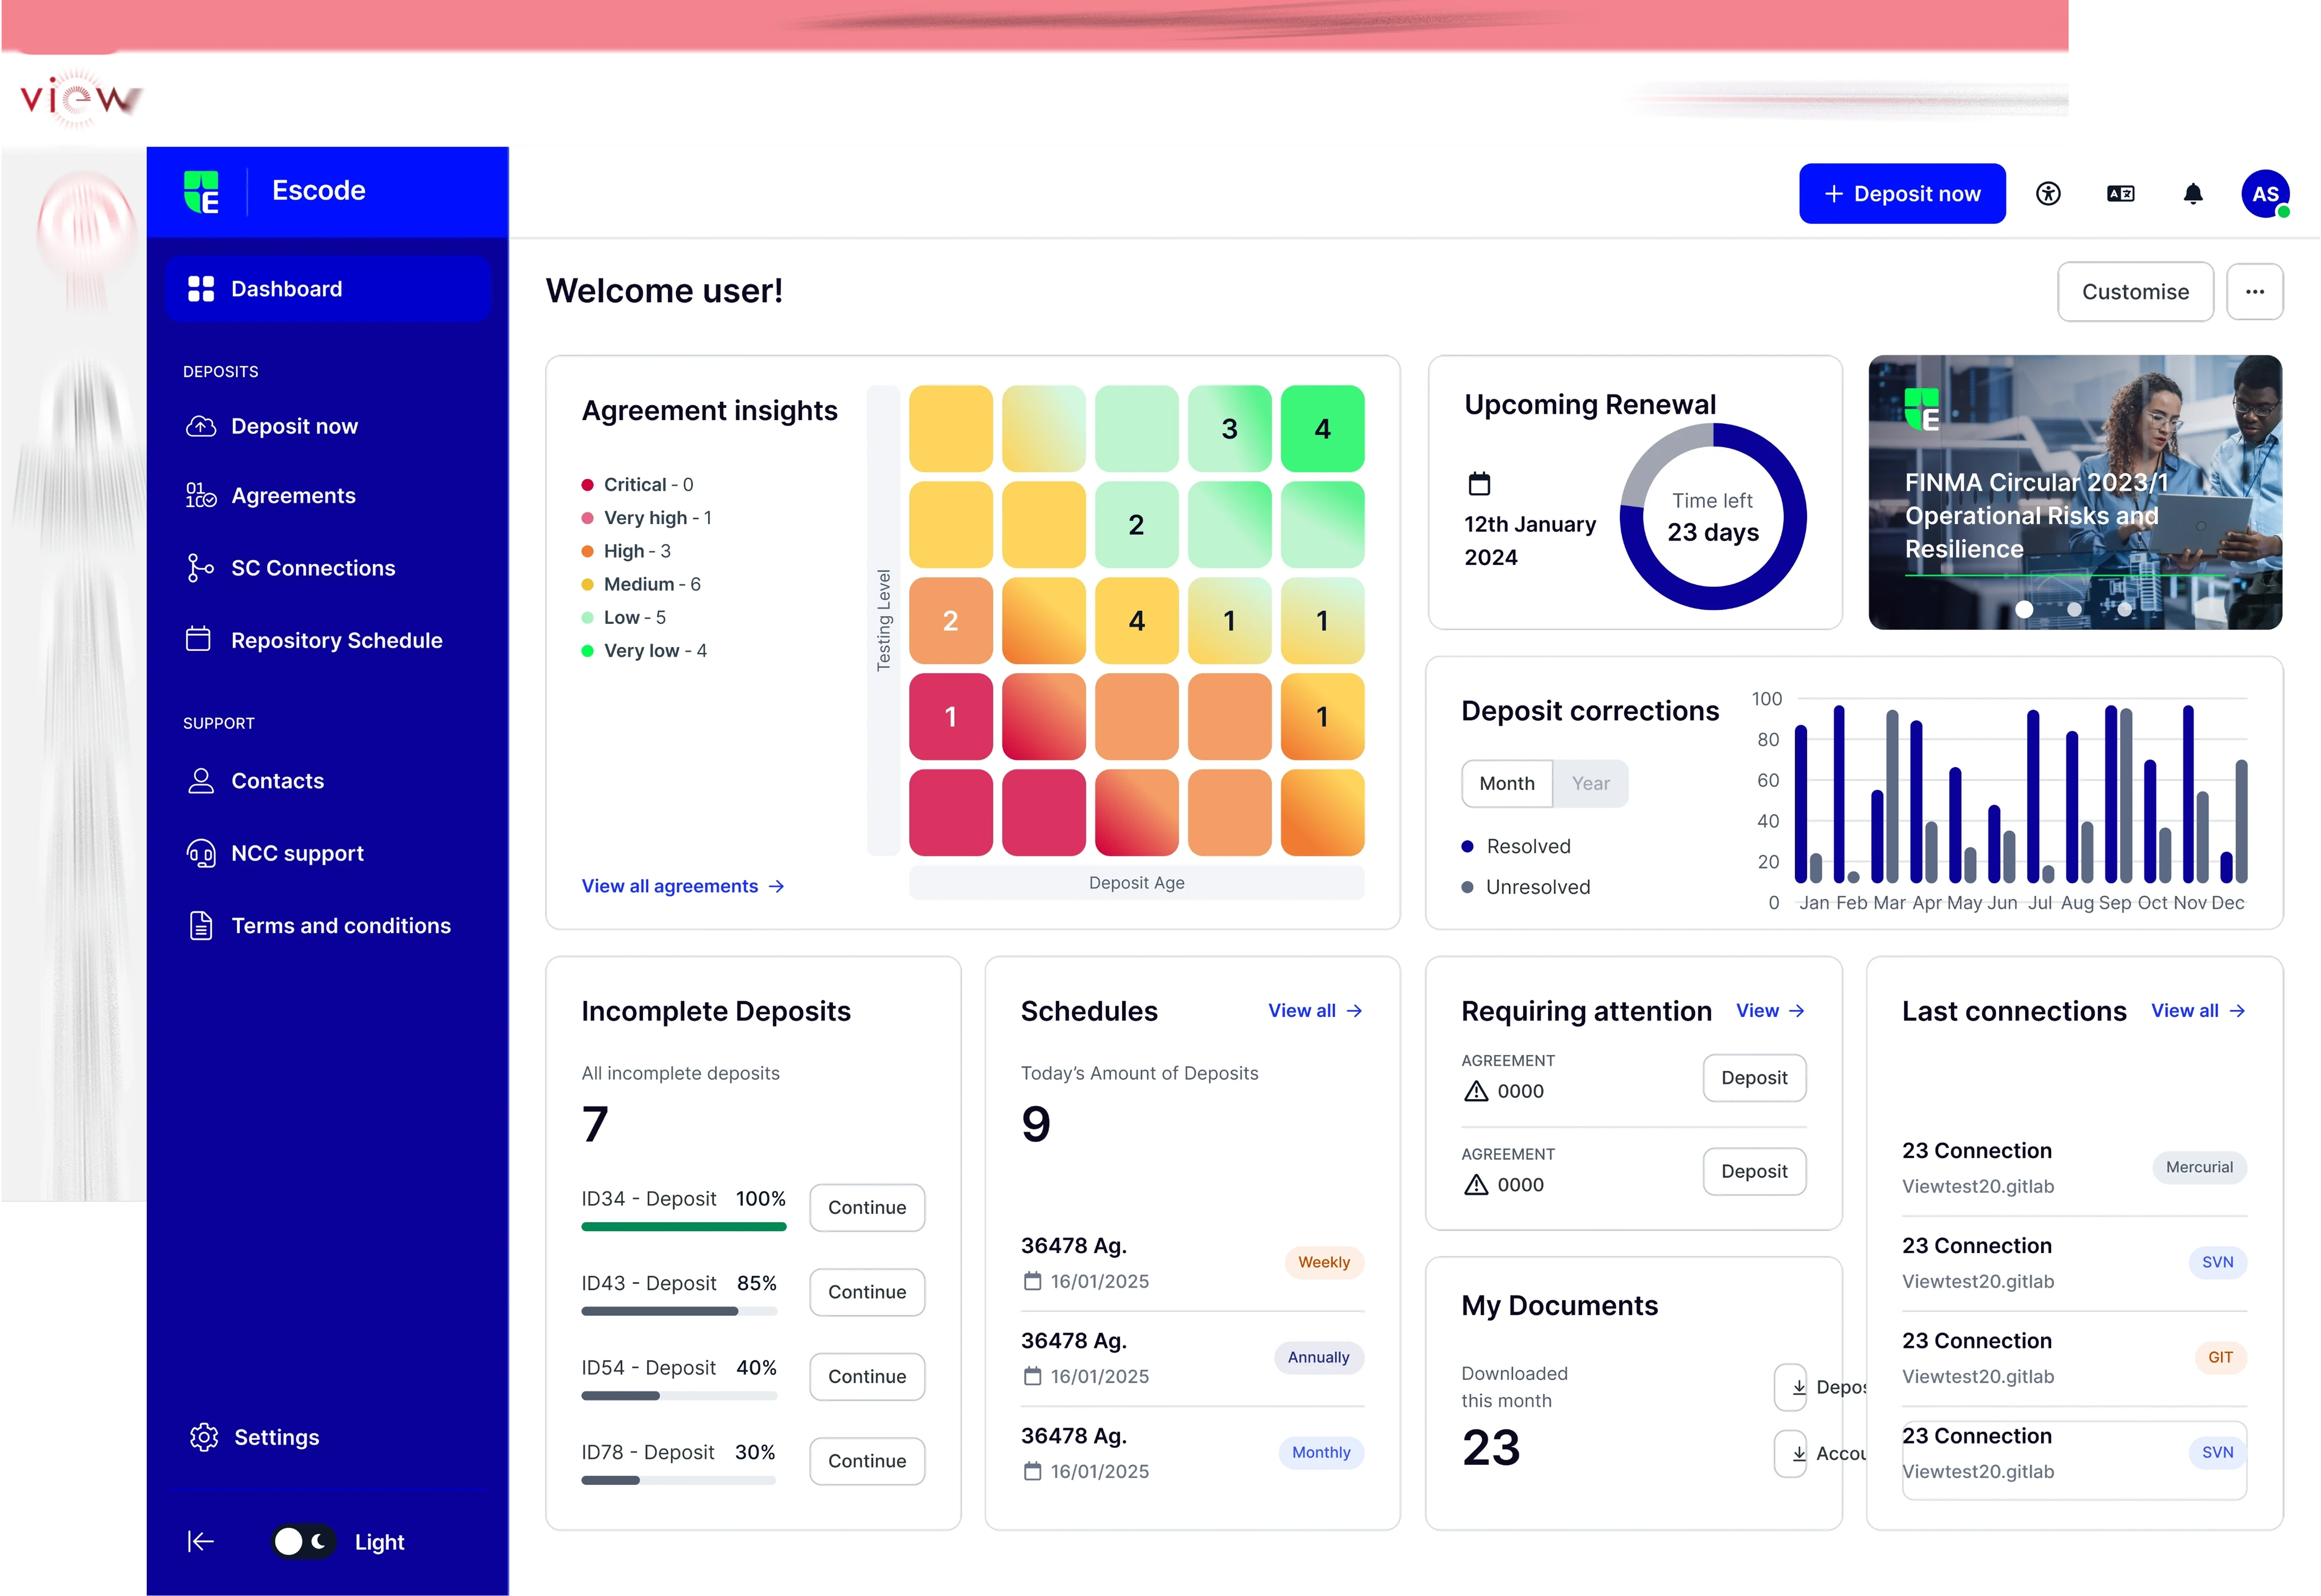This screenshot has height=1596, width=2321.
Task: Collapse the sidebar with arrow icon
Action: click(200, 1541)
